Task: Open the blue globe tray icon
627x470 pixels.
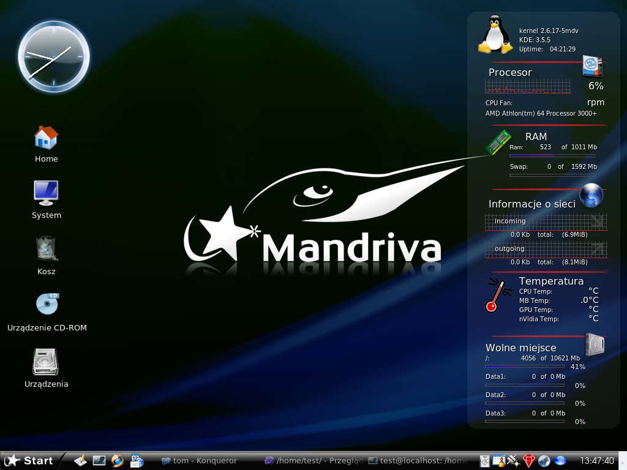Action: tap(560, 461)
